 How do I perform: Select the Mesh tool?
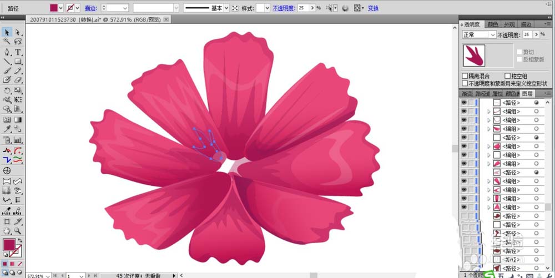[x=7, y=120]
